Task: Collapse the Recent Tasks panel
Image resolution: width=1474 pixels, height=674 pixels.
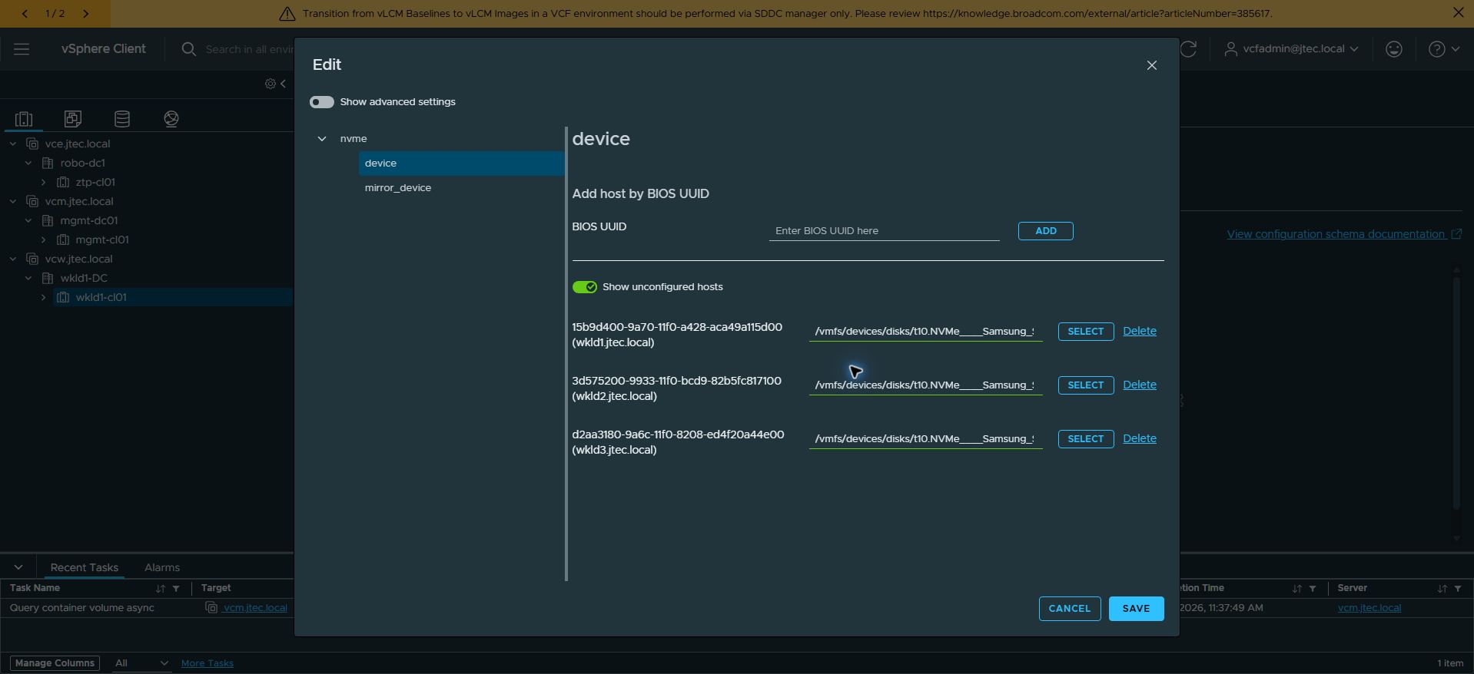Action: (18, 567)
